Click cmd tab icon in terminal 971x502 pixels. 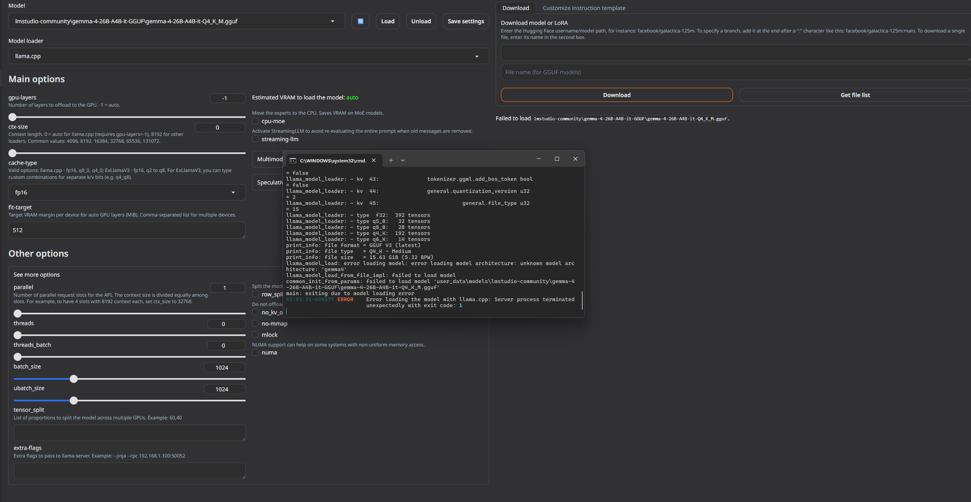[293, 160]
